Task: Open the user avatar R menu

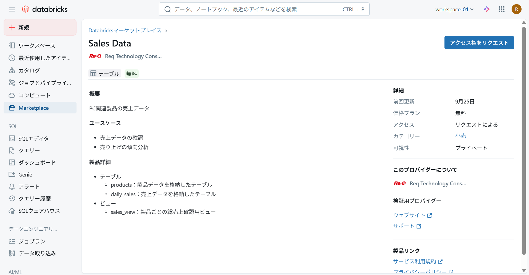Action: tap(516, 9)
